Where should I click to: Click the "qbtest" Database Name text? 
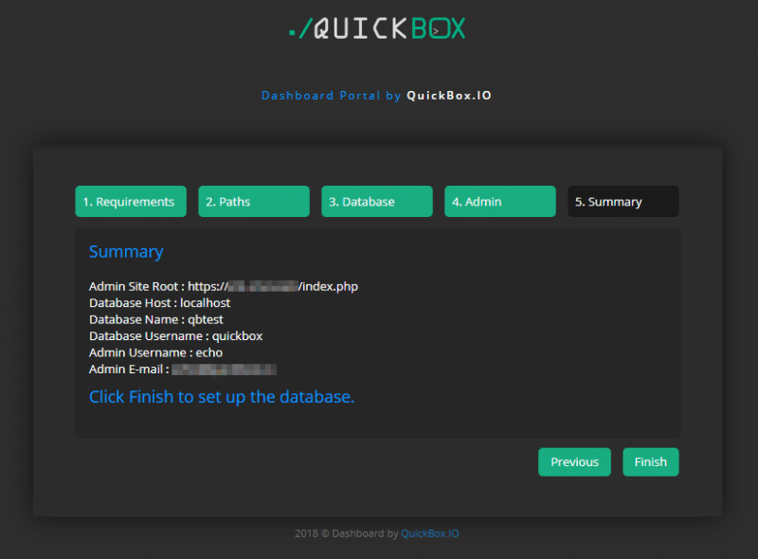tap(207, 319)
